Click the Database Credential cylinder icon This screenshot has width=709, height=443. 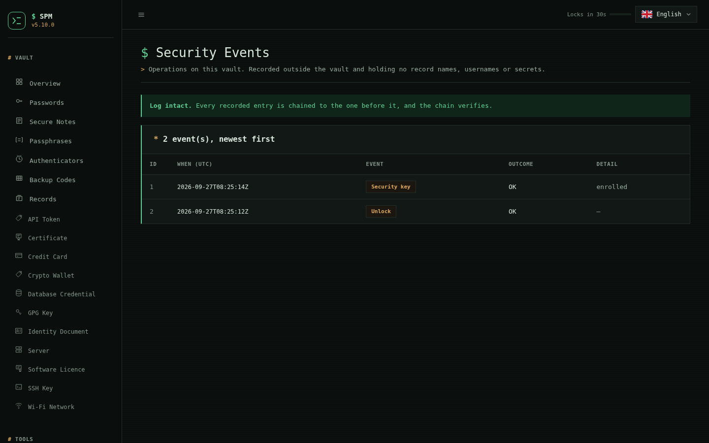(x=19, y=293)
